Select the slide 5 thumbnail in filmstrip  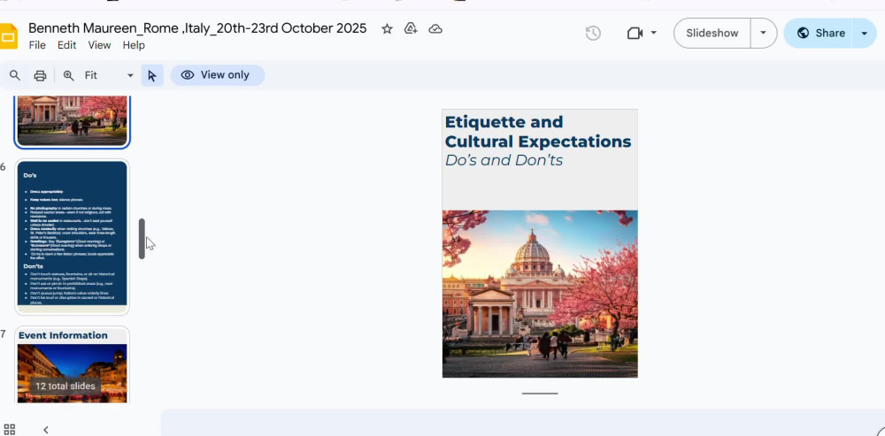[x=73, y=120]
